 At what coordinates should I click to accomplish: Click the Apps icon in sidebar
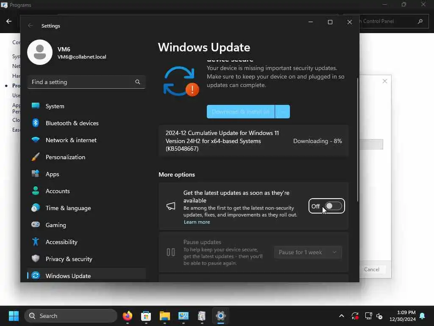coord(36,174)
